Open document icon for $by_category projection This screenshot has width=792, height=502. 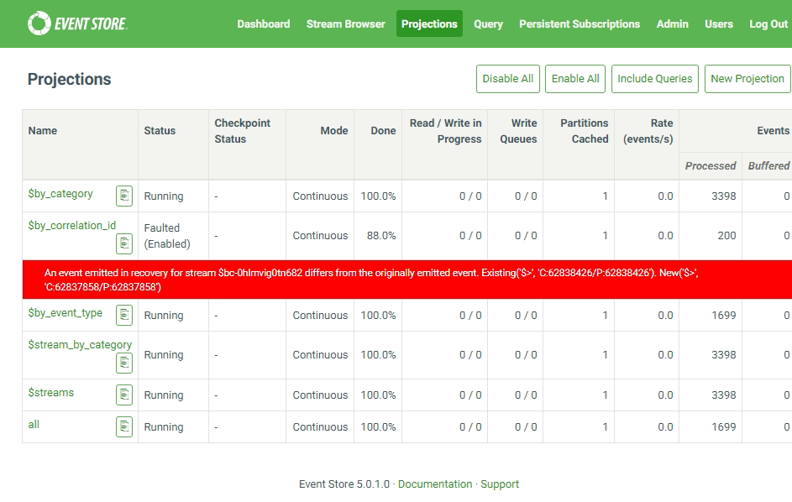click(124, 196)
